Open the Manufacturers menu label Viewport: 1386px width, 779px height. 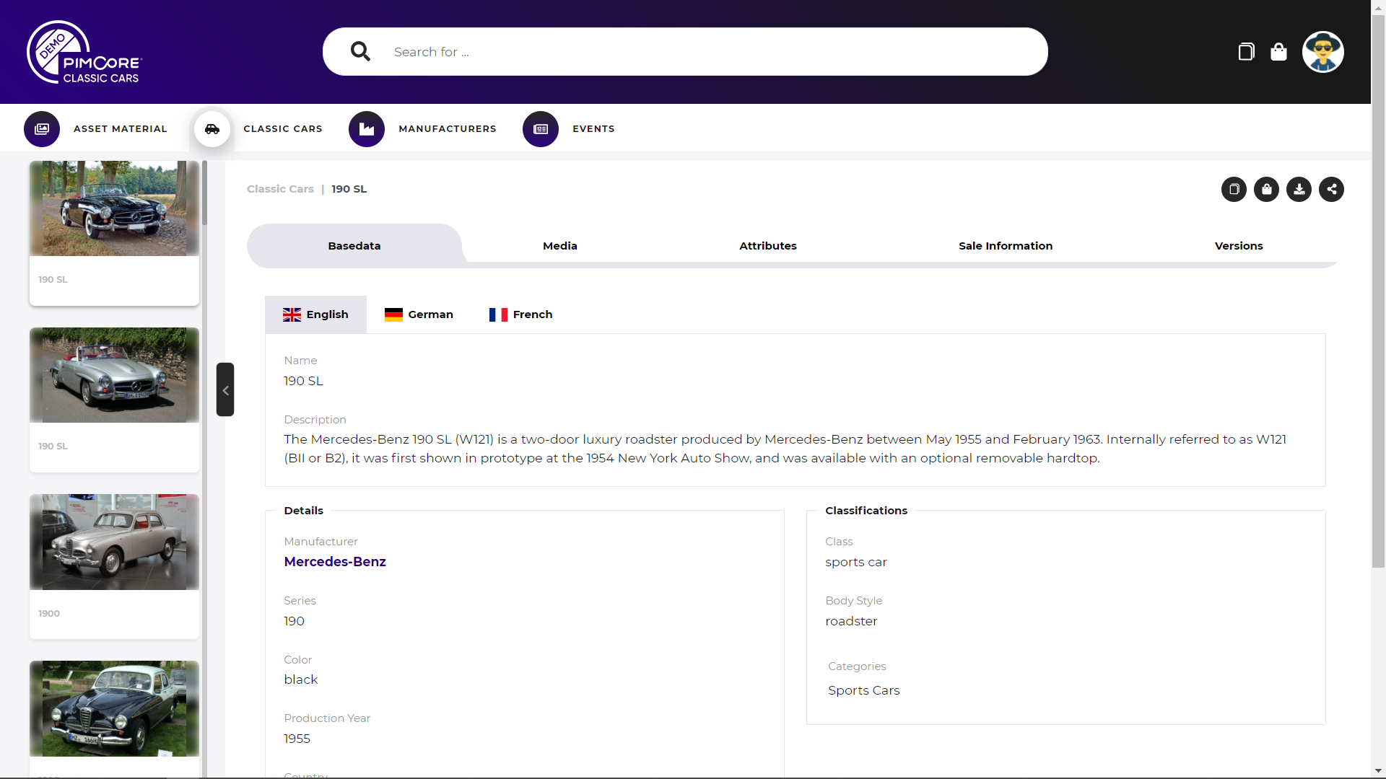tap(448, 129)
